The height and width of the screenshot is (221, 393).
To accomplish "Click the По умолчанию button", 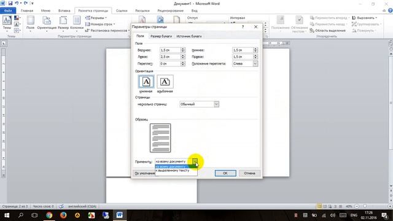I will [x=145, y=173].
